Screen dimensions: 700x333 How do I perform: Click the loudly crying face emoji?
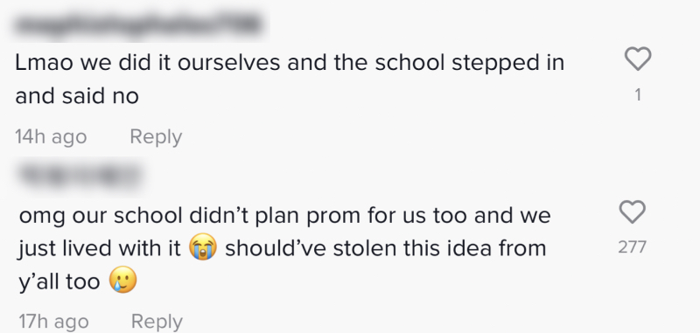[203, 248]
